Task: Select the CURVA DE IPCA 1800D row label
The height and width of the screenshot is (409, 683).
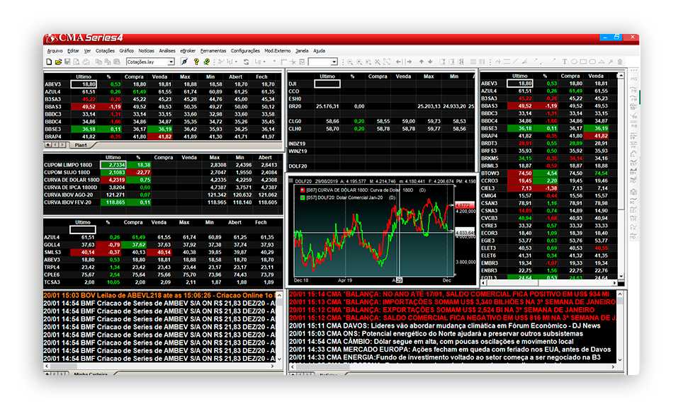Action: tap(71, 188)
